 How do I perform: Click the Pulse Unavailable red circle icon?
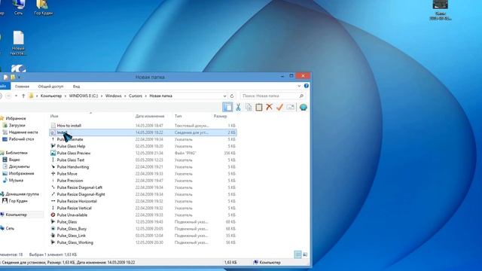[53, 215]
